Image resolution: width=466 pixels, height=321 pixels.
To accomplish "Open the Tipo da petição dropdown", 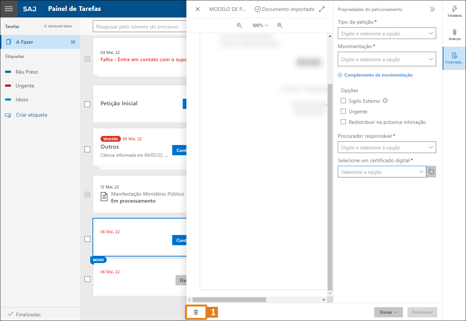I will [x=387, y=34].
